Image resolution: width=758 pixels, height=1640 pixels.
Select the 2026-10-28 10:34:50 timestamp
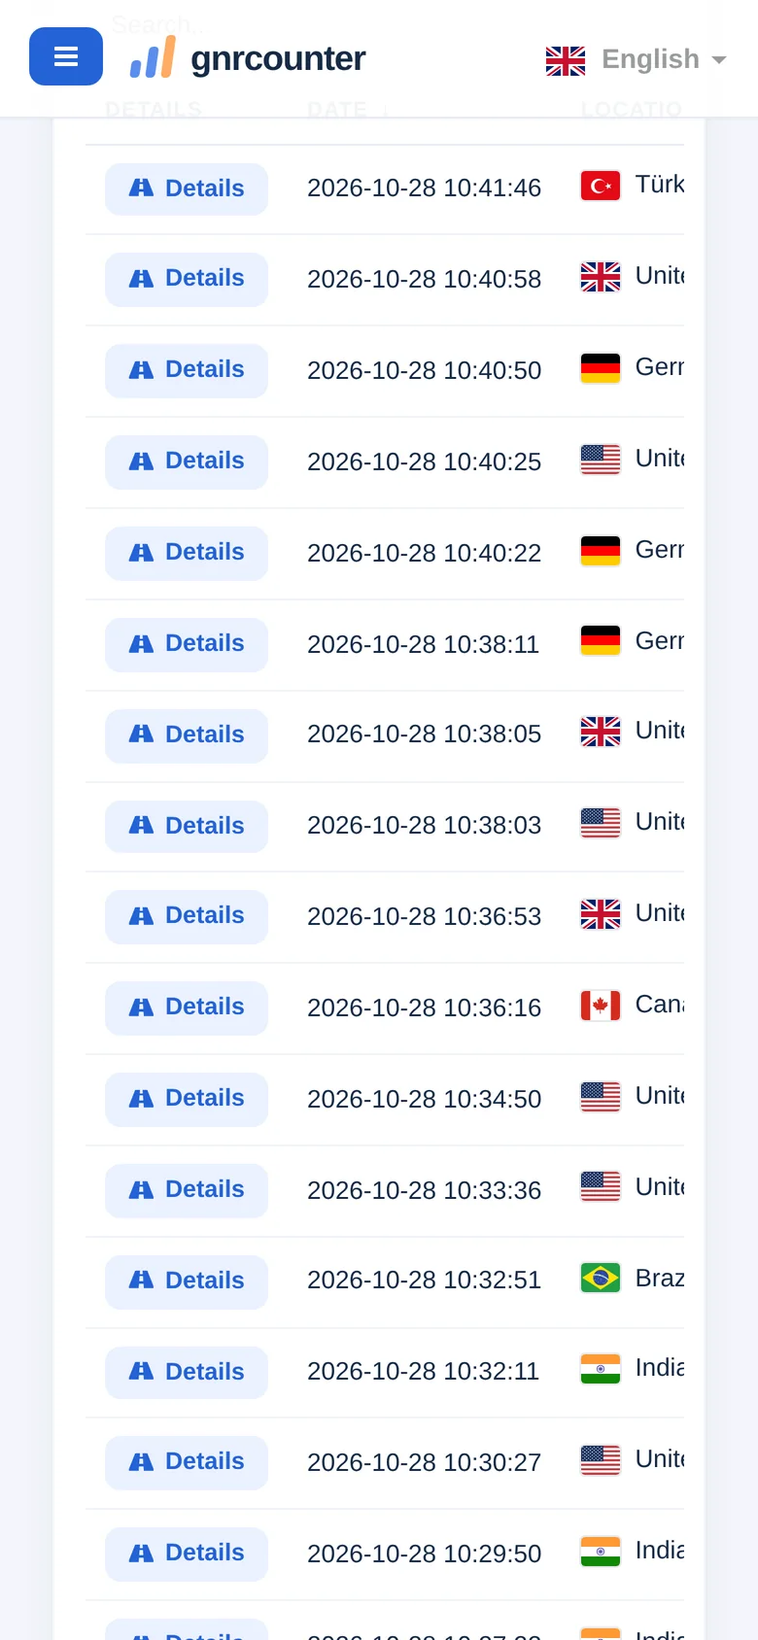pyautogui.click(x=424, y=1099)
